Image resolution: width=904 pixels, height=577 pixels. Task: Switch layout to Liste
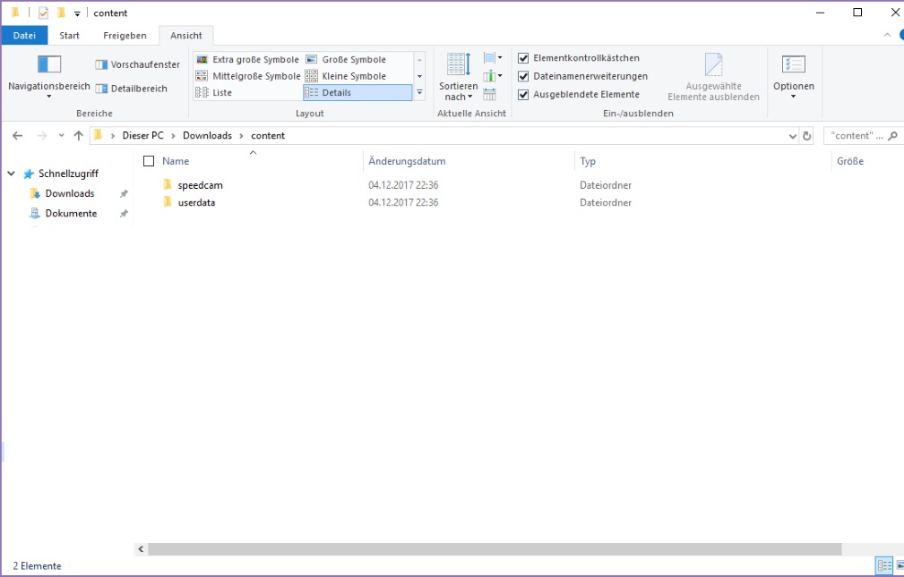click(214, 93)
